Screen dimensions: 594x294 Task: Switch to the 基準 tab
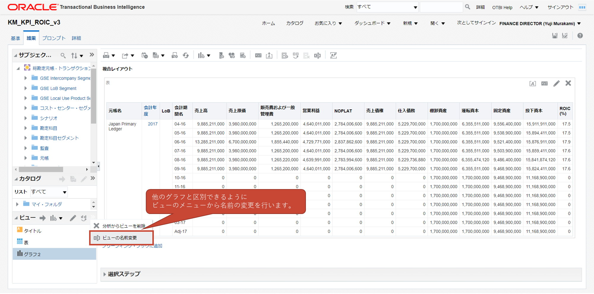[15, 38]
